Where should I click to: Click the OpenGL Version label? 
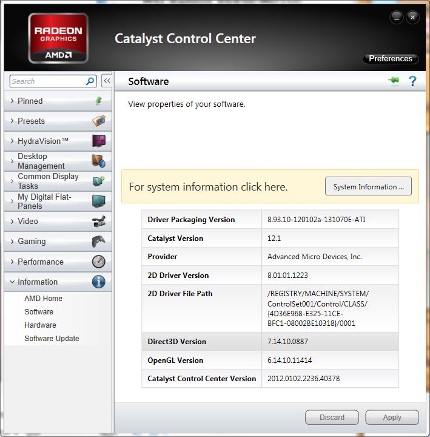175,361
